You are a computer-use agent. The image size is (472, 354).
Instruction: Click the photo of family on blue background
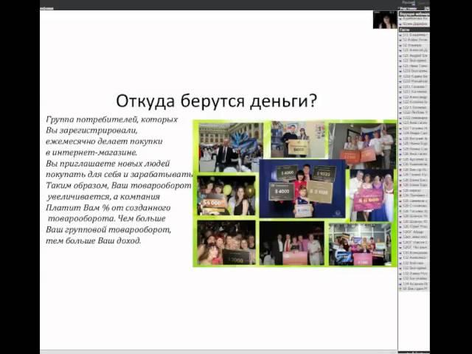(302, 189)
